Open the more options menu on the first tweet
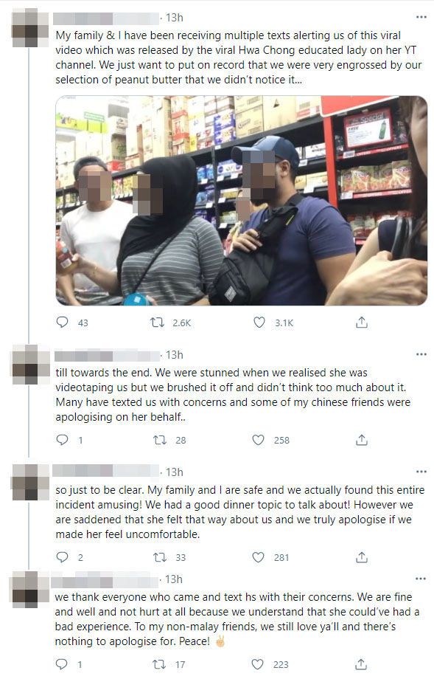This screenshot has width=434, height=679. point(421,17)
